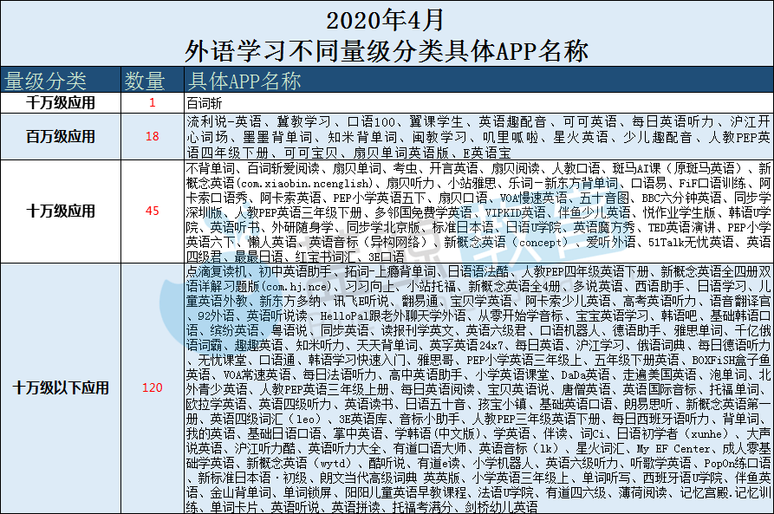Select the 百词斩 app name cell
The height and width of the screenshot is (514, 774).
coord(204,103)
